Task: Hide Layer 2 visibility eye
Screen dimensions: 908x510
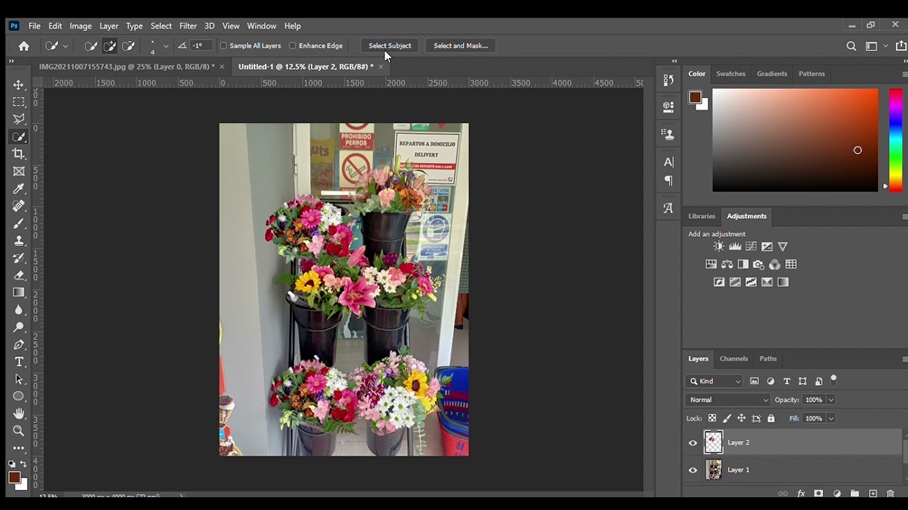Action: [x=693, y=443]
